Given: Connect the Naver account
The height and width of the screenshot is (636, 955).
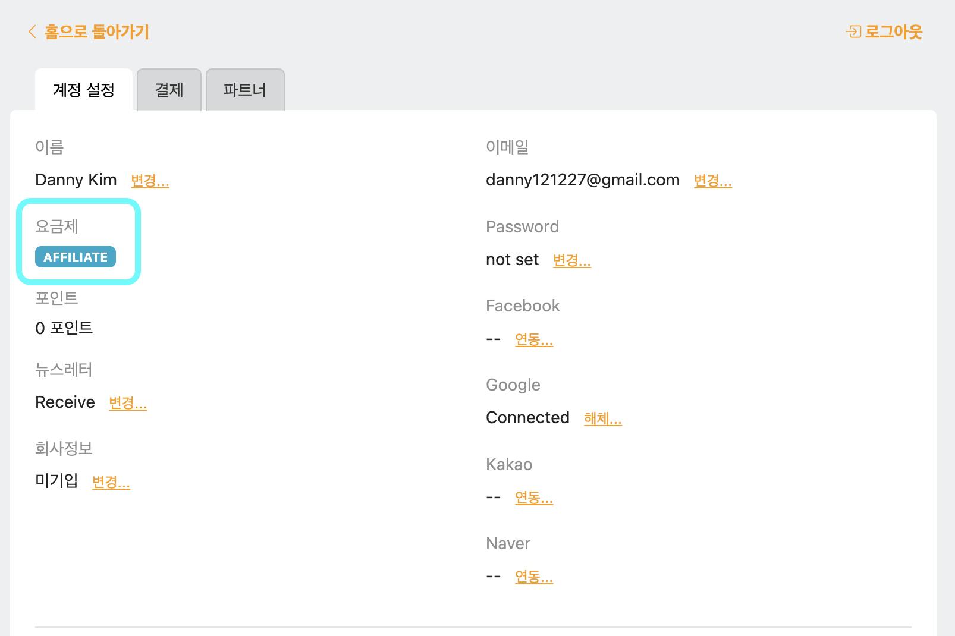Looking at the screenshot, I should [x=533, y=577].
